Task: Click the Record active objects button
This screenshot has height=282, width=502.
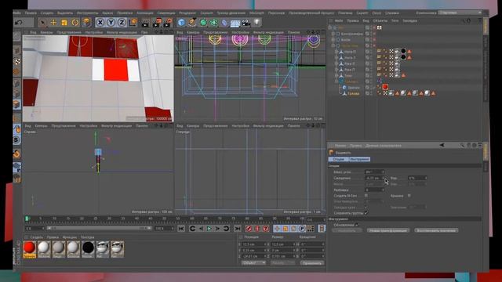Action: (x=249, y=228)
